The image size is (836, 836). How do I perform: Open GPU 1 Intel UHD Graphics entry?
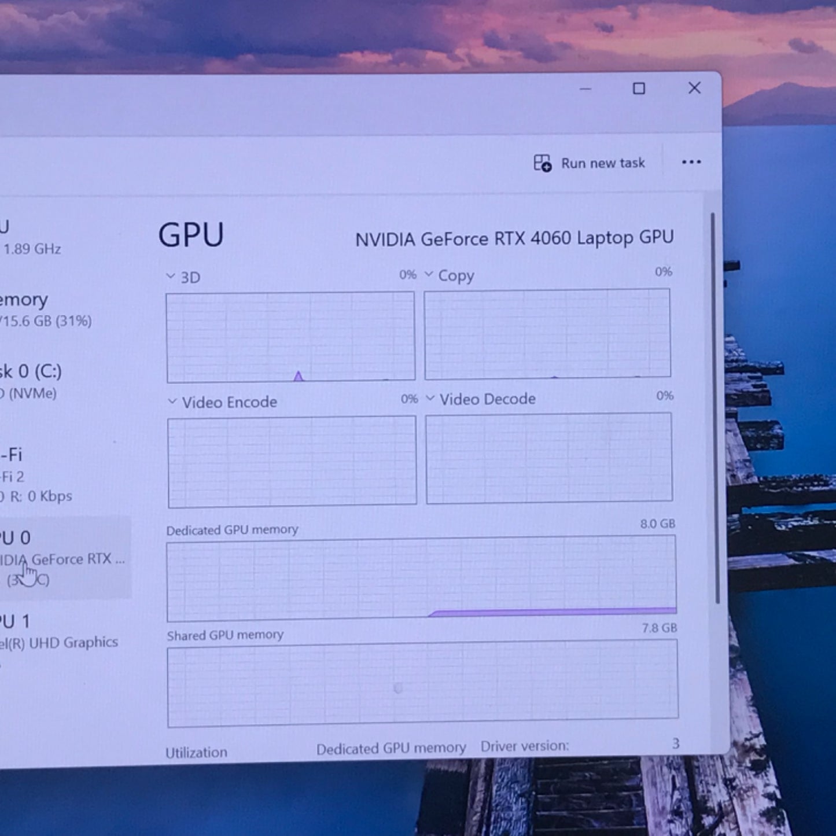(x=58, y=632)
